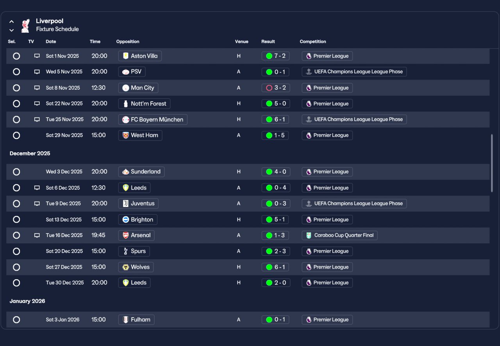Viewport: 500px width, 346px height.
Task: Select the Aston Villa fixture radio
Action: [16, 56]
